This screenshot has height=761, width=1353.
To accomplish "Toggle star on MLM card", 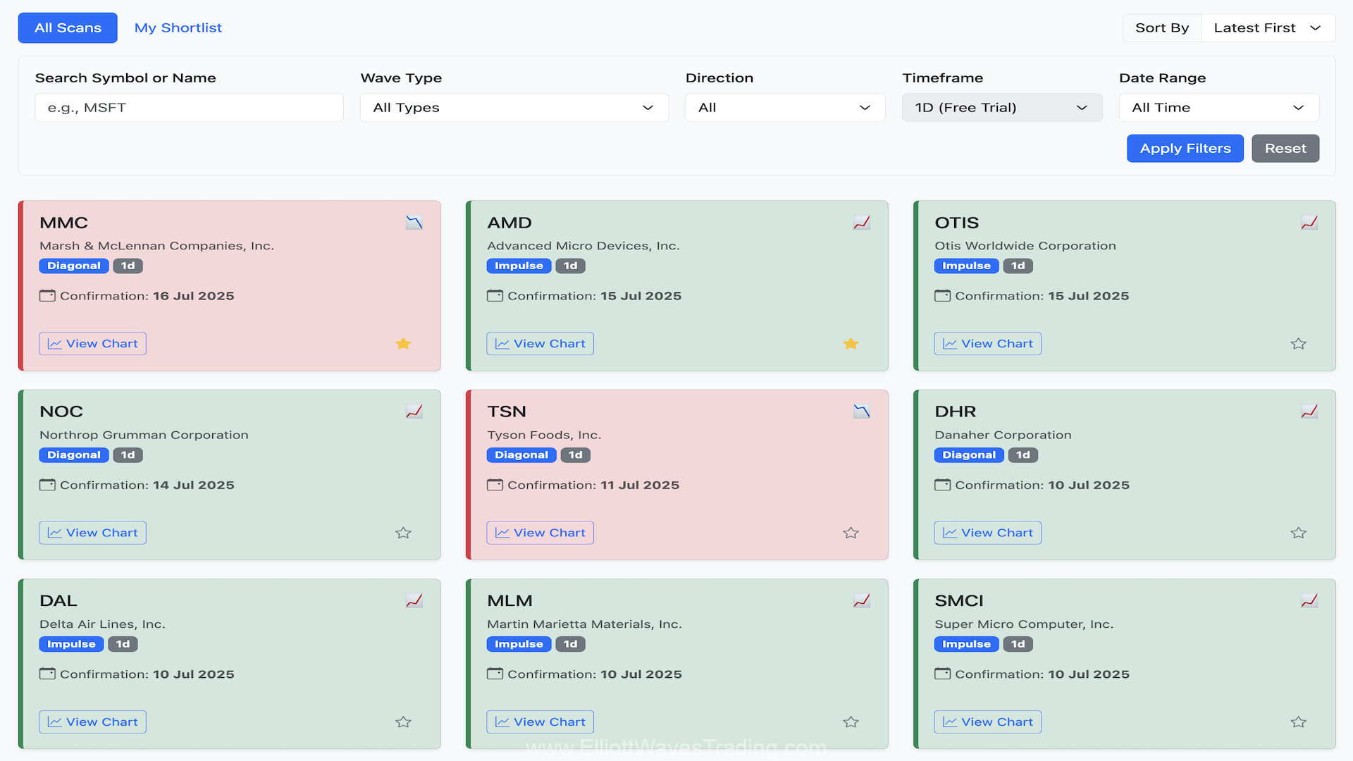I will click(851, 722).
